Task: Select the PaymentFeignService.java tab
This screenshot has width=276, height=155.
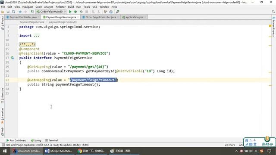Action: (61, 17)
